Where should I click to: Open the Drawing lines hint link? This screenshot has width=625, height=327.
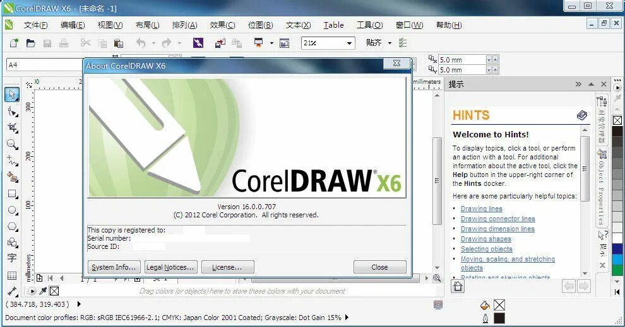tap(482, 209)
